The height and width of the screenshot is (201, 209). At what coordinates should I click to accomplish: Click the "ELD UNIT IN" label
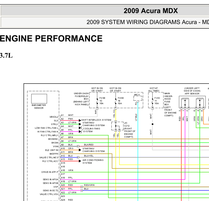pyautogui.click(x=52, y=150)
